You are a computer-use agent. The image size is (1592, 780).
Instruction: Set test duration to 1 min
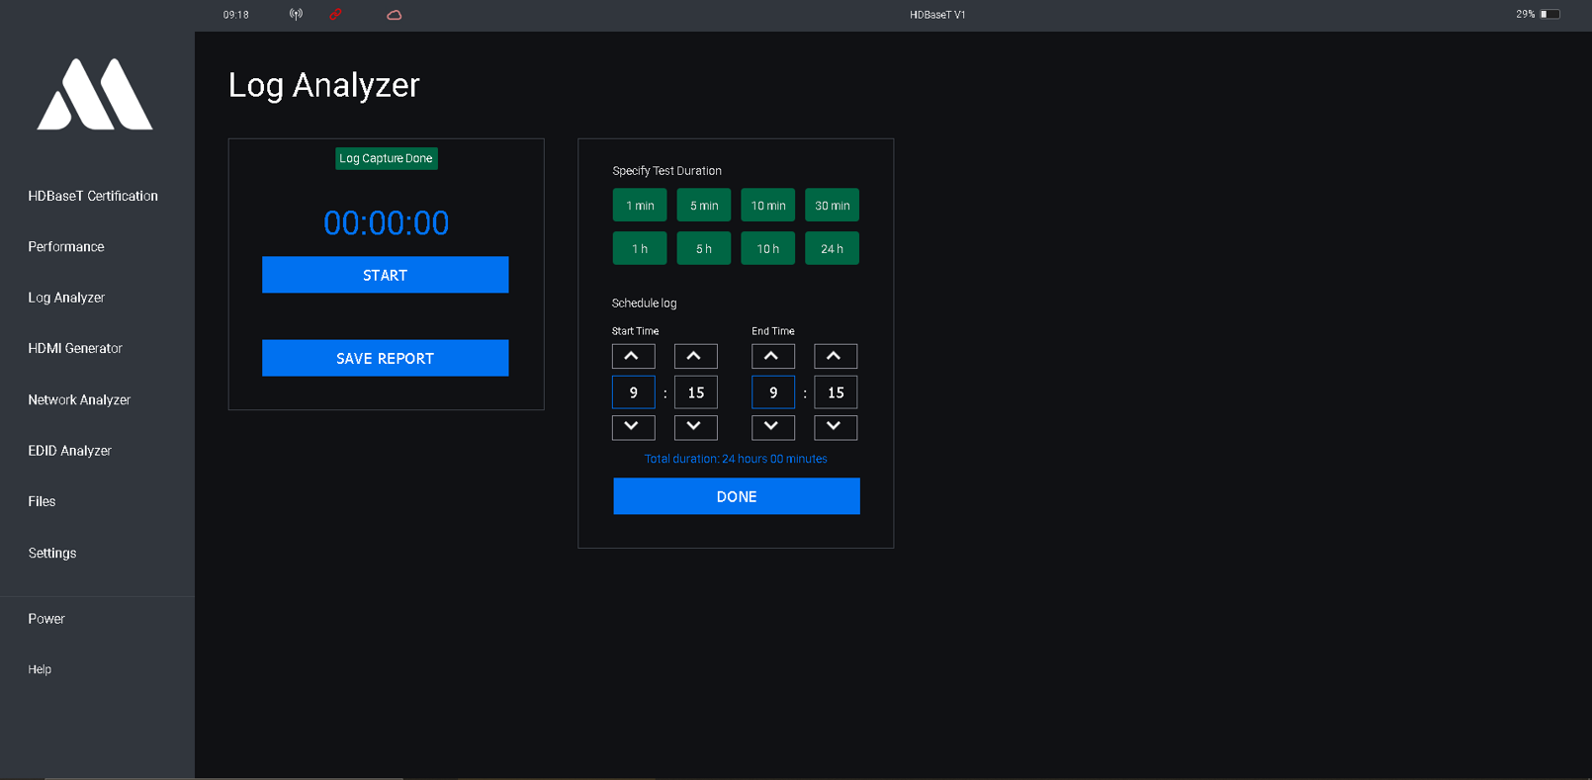tap(640, 206)
